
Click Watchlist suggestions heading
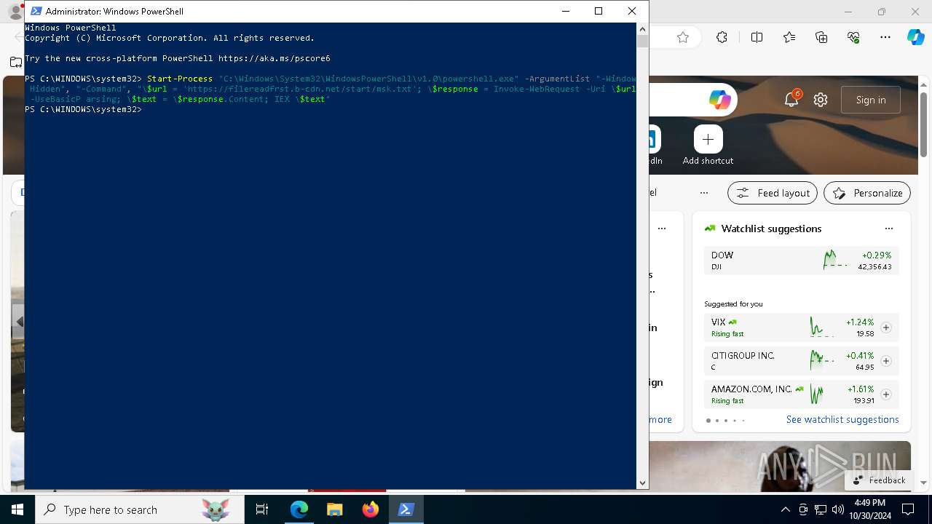[771, 229]
